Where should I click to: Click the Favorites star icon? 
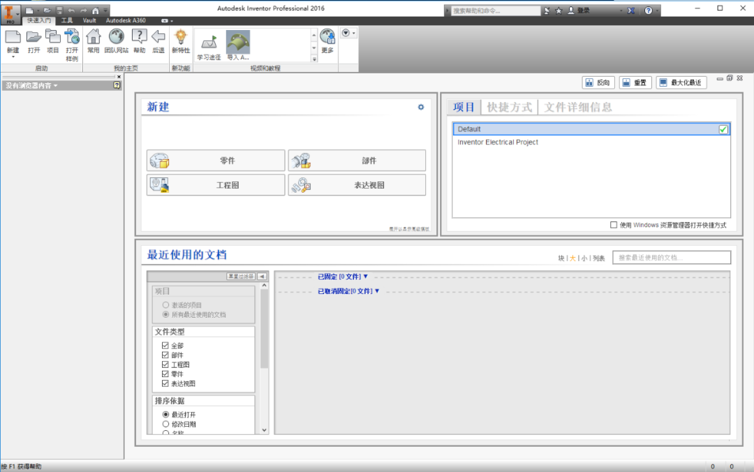pyautogui.click(x=559, y=10)
